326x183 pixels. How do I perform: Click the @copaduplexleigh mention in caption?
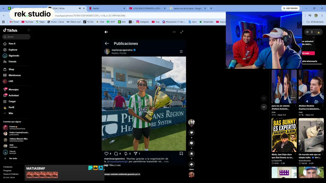tap(117, 162)
